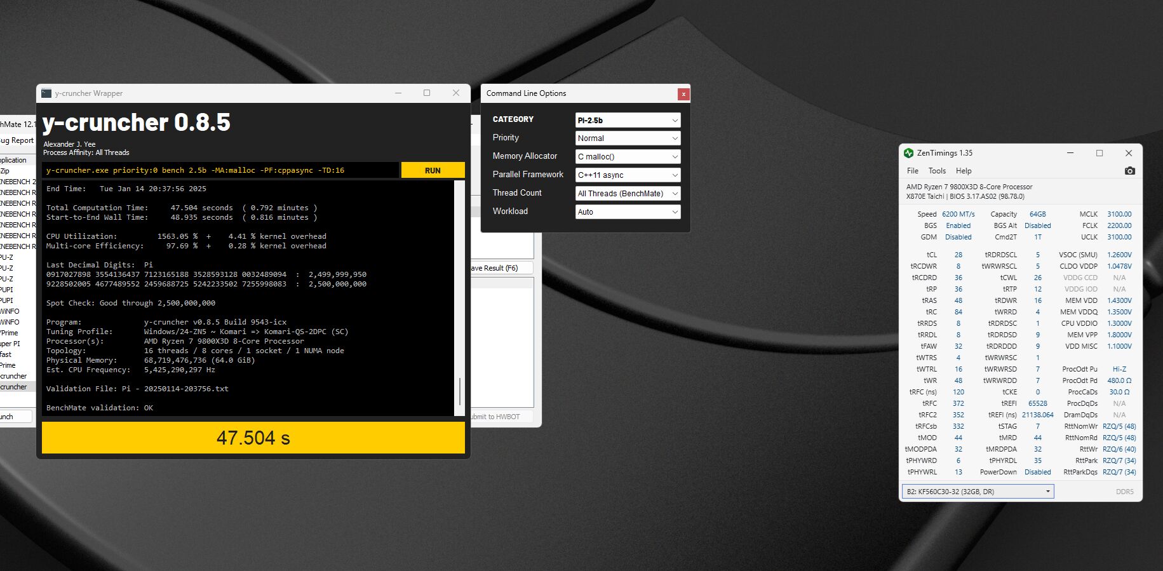Open the Workload Auto dropdown
The height and width of the screenshot is (571, 1163).
pyautogui.click(x=628, y=212)
